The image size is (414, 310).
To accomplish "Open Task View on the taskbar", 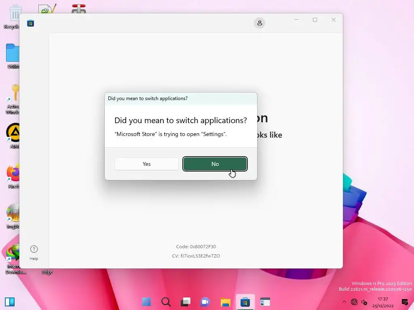I will point(186,302).
